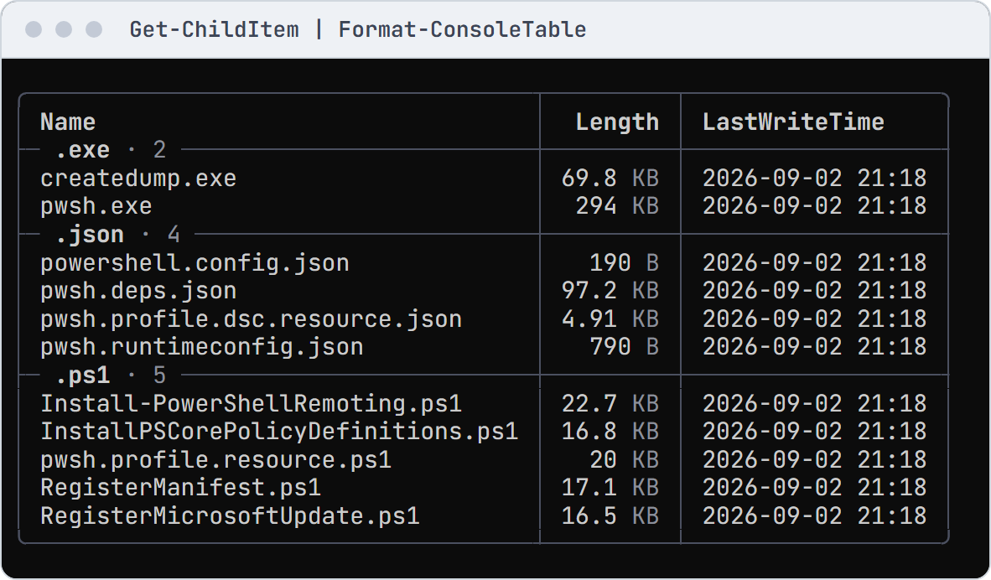This screenshot has height=580, width=991.
Task: Click the file name RegisterMicrosoftUpdate.ps1
Action: (x=230, y=515)
